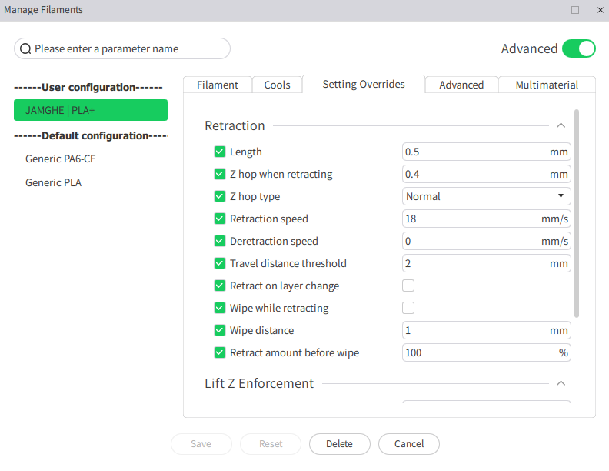
Task: Open the Z hop type Normal dropdown
Action: [486, 196]
